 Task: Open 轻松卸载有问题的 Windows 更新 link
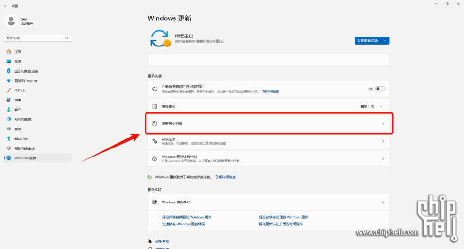coord(187,217)
